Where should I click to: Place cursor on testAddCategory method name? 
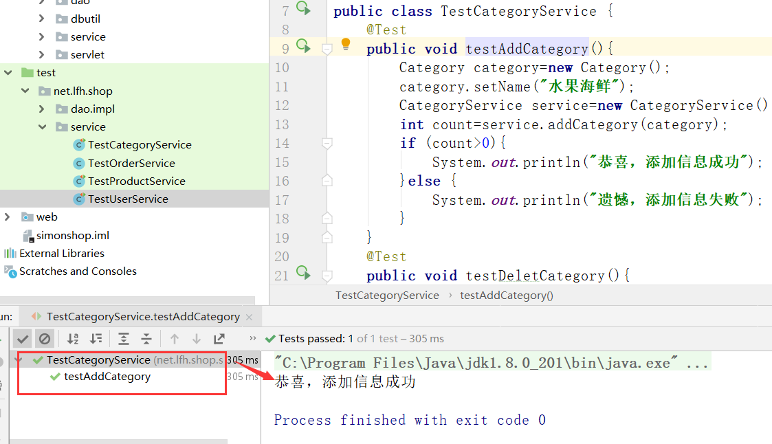pyautogui.click(x=527, y=49)
